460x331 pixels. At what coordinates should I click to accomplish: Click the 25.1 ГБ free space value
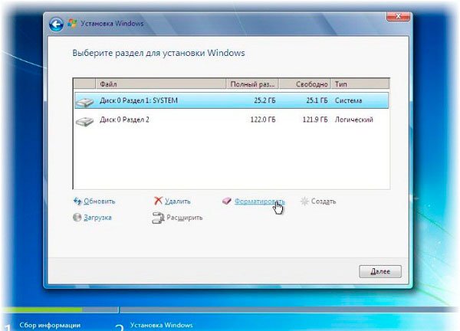317,100
